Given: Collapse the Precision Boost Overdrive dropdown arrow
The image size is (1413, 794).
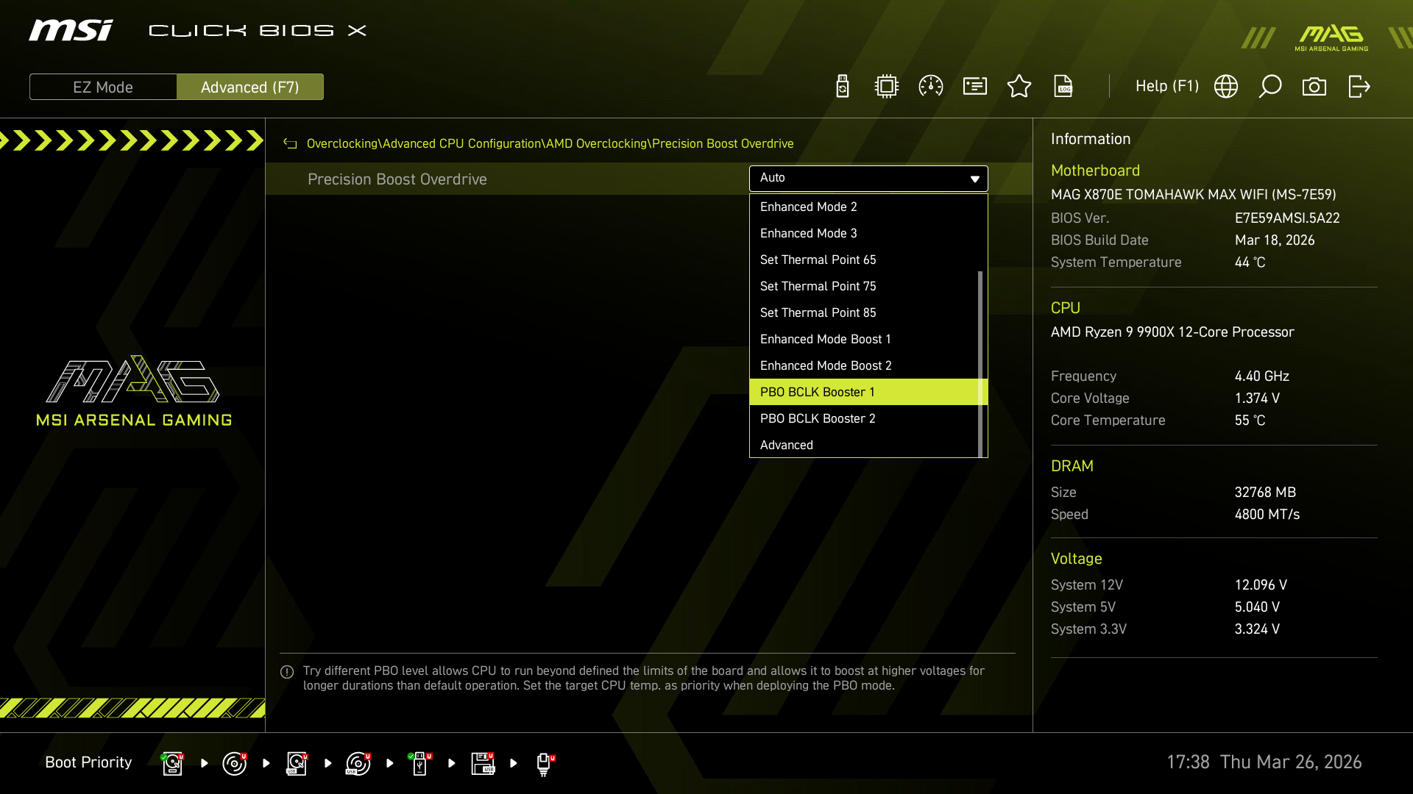Looking at the screenshot, I should (973, 179).
